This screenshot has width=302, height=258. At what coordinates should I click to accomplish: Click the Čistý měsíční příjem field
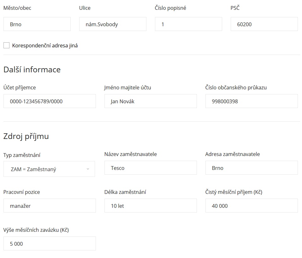click(251, 206)
